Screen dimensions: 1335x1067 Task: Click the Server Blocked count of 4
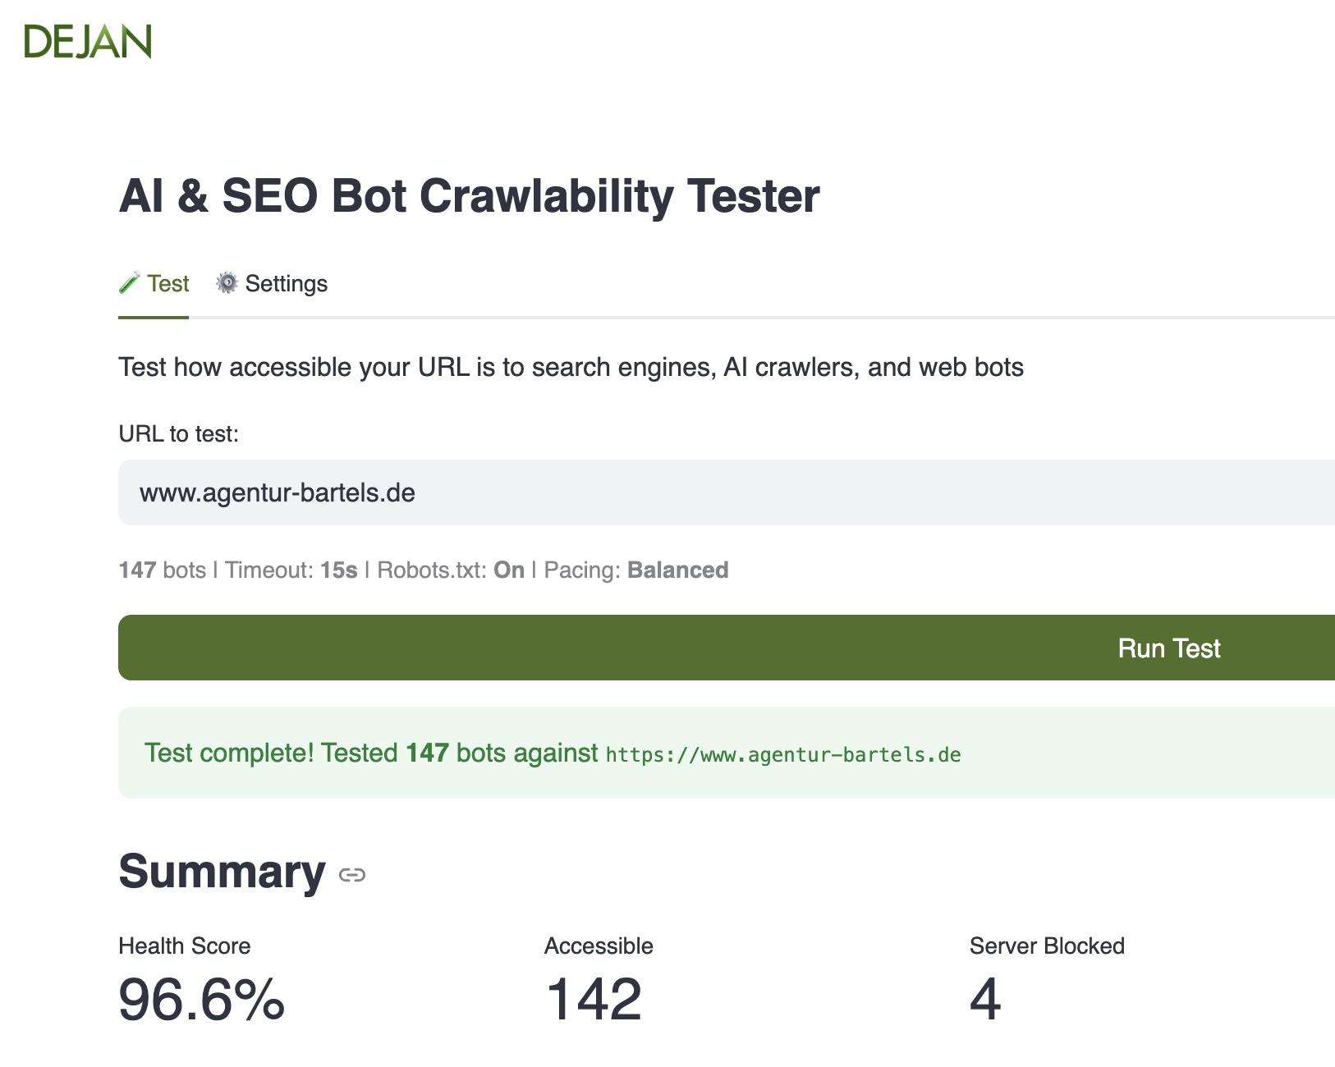[985, 999]
